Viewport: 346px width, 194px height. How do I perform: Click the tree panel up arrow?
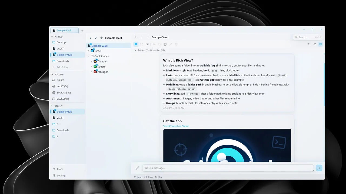pyautogui.click(x=101, y=38)
